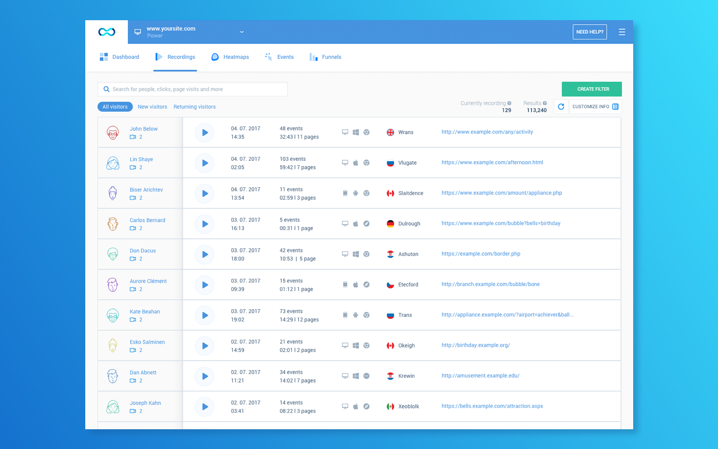The image size is (718, 449).
Task: Select the New visitors filter
Action: [152, 106]
